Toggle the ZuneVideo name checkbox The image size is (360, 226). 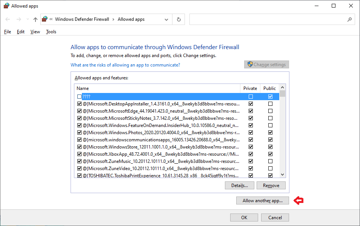(80, 168)
